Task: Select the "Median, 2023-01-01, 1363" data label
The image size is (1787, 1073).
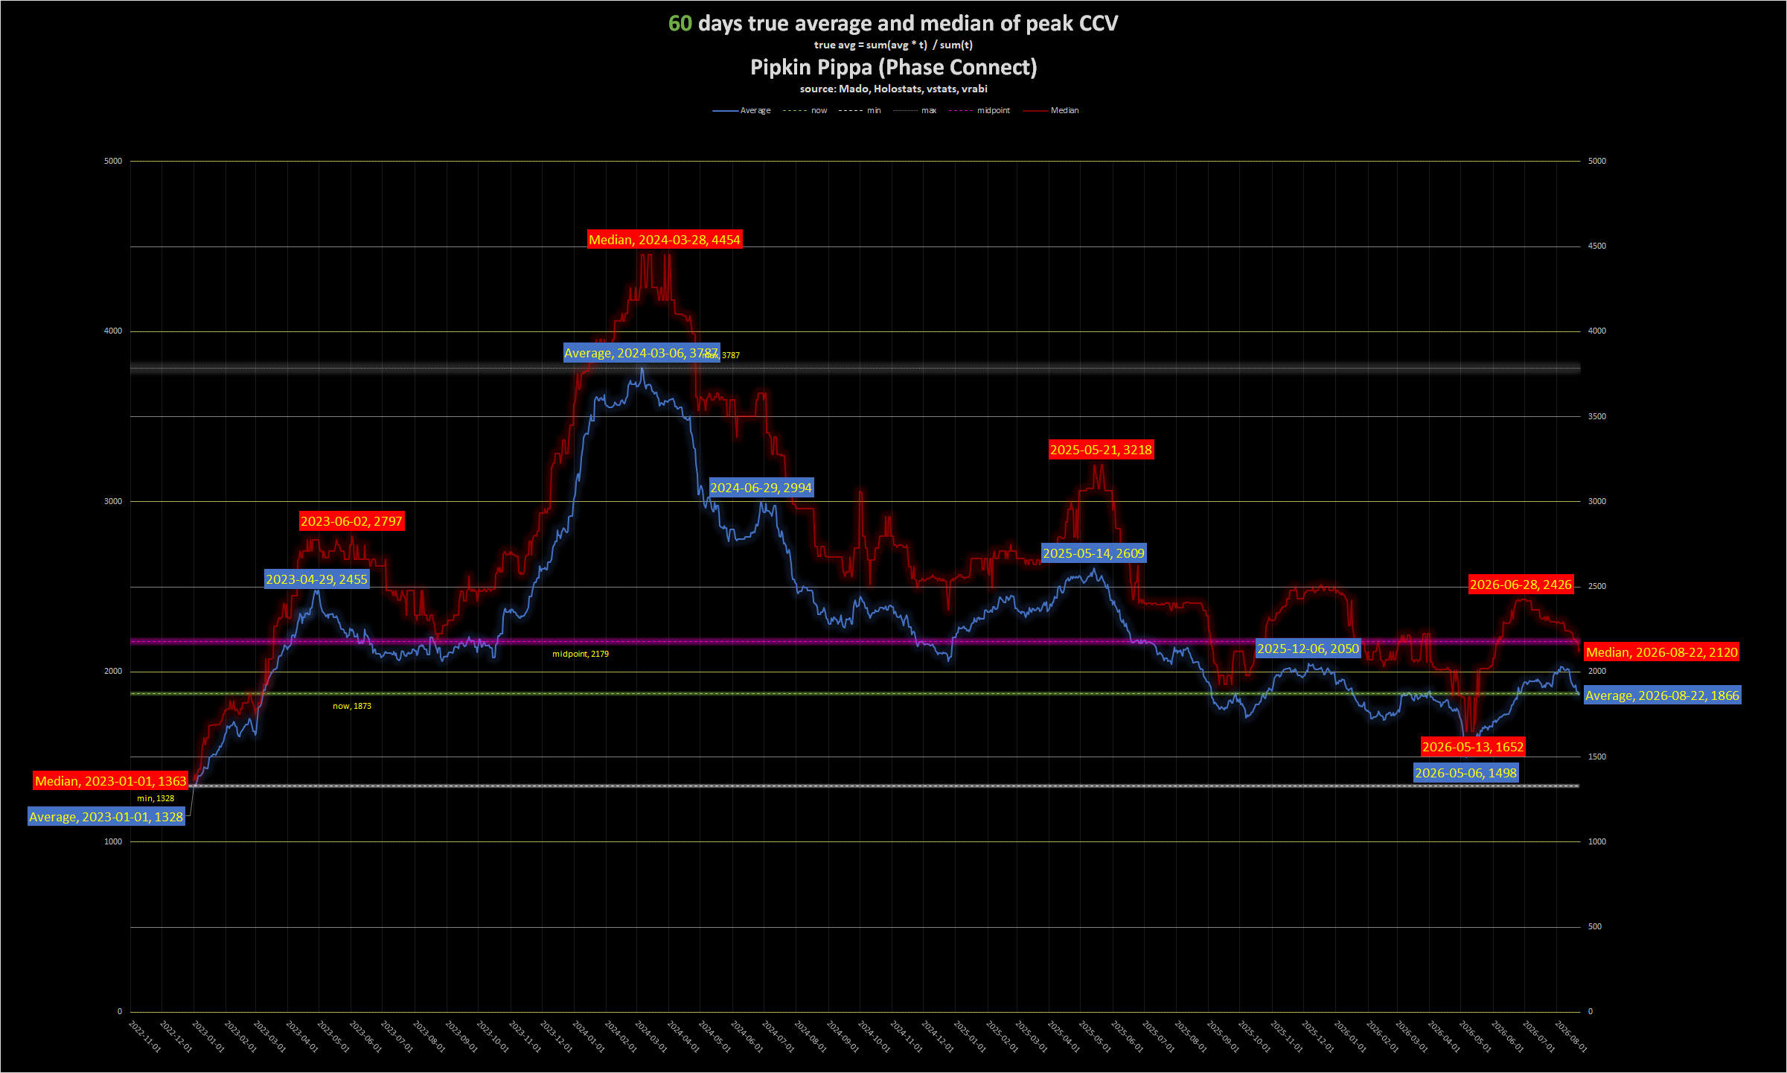Action: tap(111, 781)
